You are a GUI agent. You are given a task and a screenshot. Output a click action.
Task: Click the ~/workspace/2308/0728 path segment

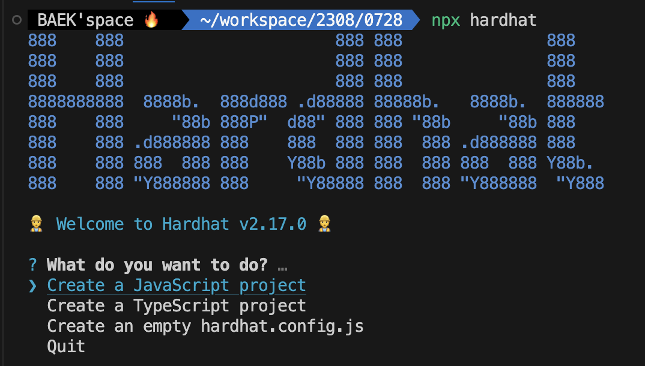click(301, 20)
